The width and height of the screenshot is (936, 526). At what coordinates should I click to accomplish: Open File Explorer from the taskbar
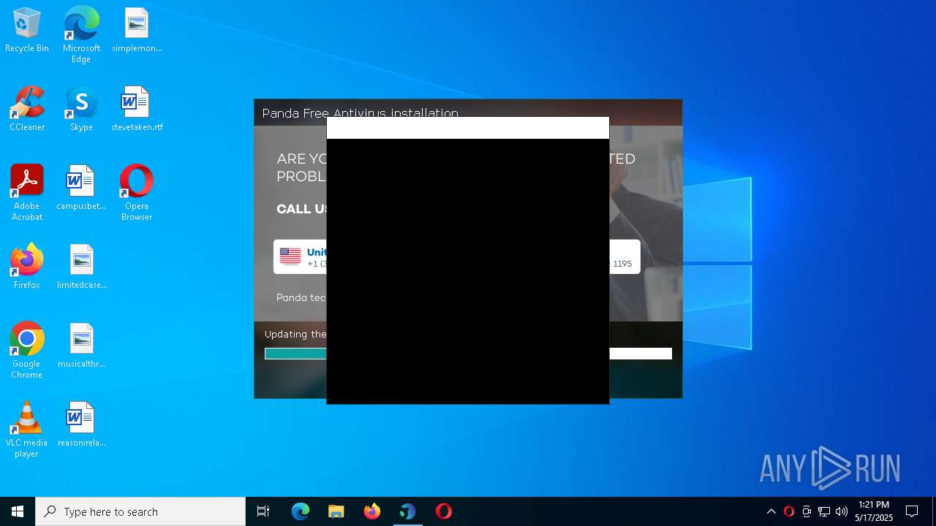tap(336, 511)
